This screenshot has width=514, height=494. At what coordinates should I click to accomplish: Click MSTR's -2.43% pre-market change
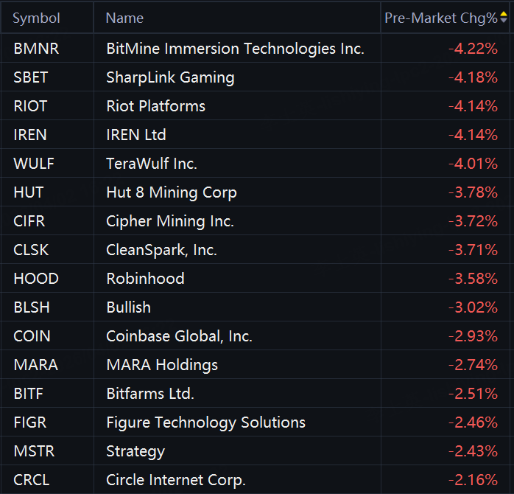tap(473, 451)
